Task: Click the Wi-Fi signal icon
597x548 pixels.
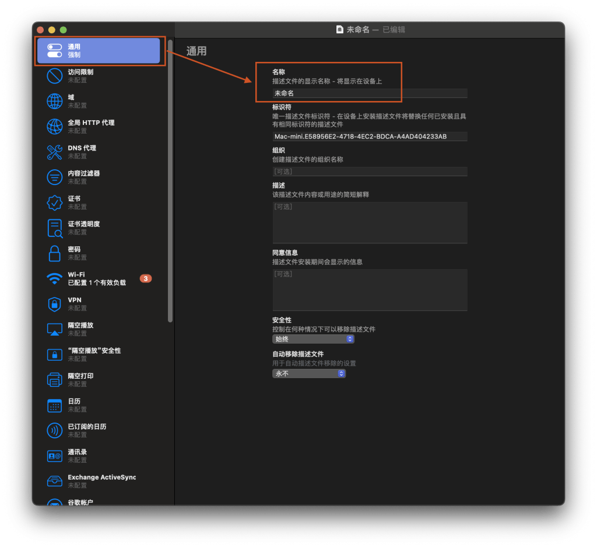Action: coord(54,278)
